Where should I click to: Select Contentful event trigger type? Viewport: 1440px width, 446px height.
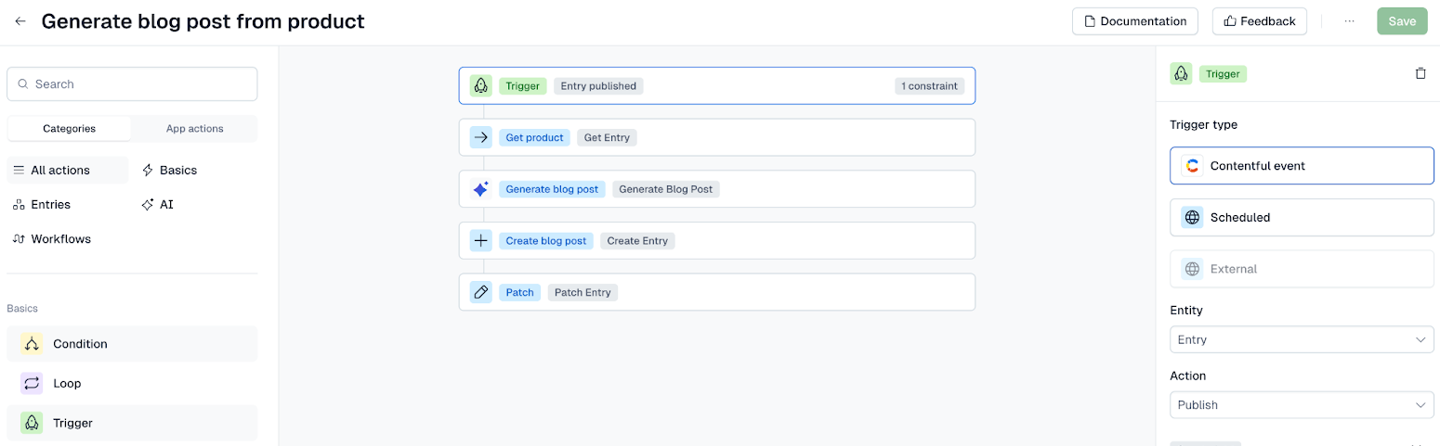[x=1302, y=166]
